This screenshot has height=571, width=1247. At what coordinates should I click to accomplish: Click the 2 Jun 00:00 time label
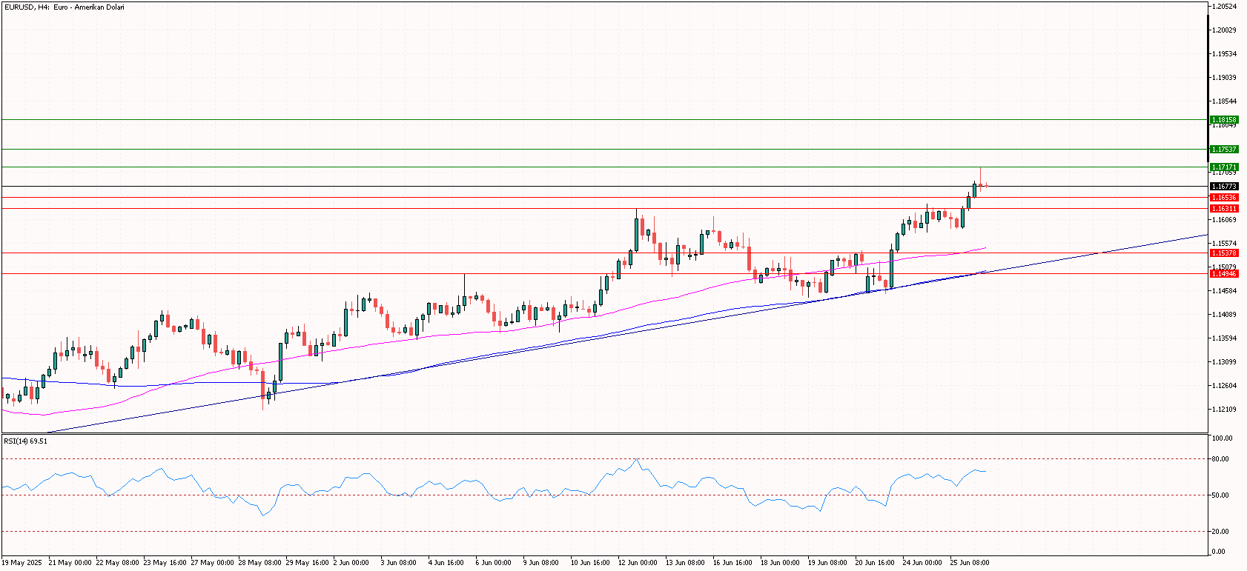click(x=351, y=563)
